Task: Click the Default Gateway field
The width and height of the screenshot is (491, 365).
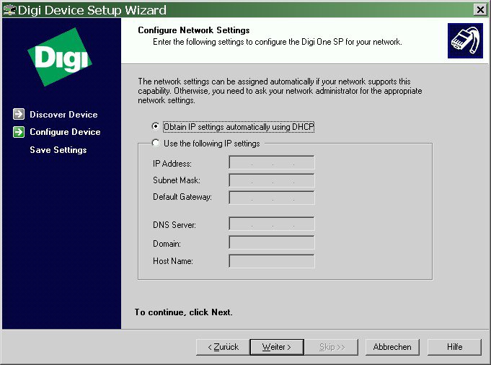Action: tap(272, 198)
